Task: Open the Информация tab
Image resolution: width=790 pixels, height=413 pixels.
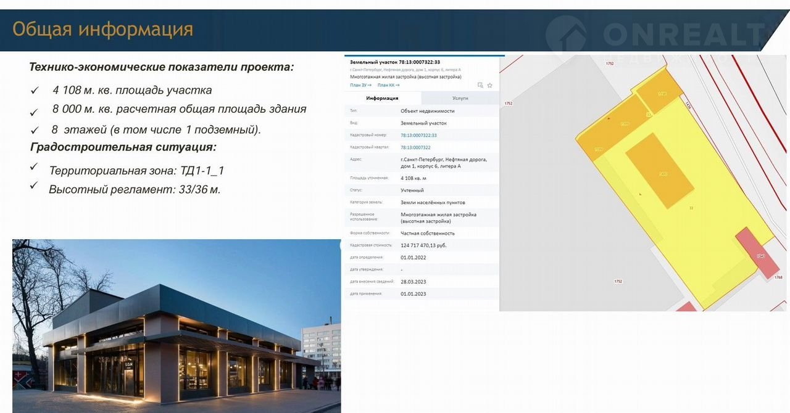Action: (382, 98)
